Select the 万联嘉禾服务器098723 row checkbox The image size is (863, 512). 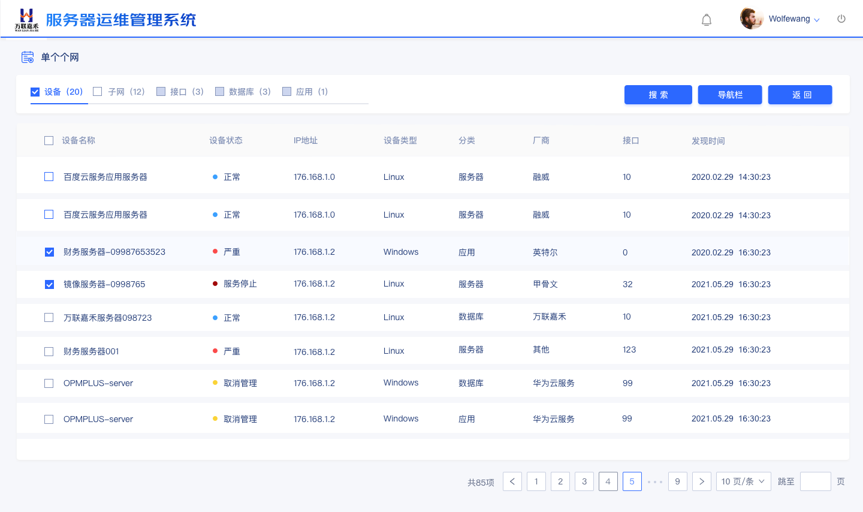click(x=49, y=318)
